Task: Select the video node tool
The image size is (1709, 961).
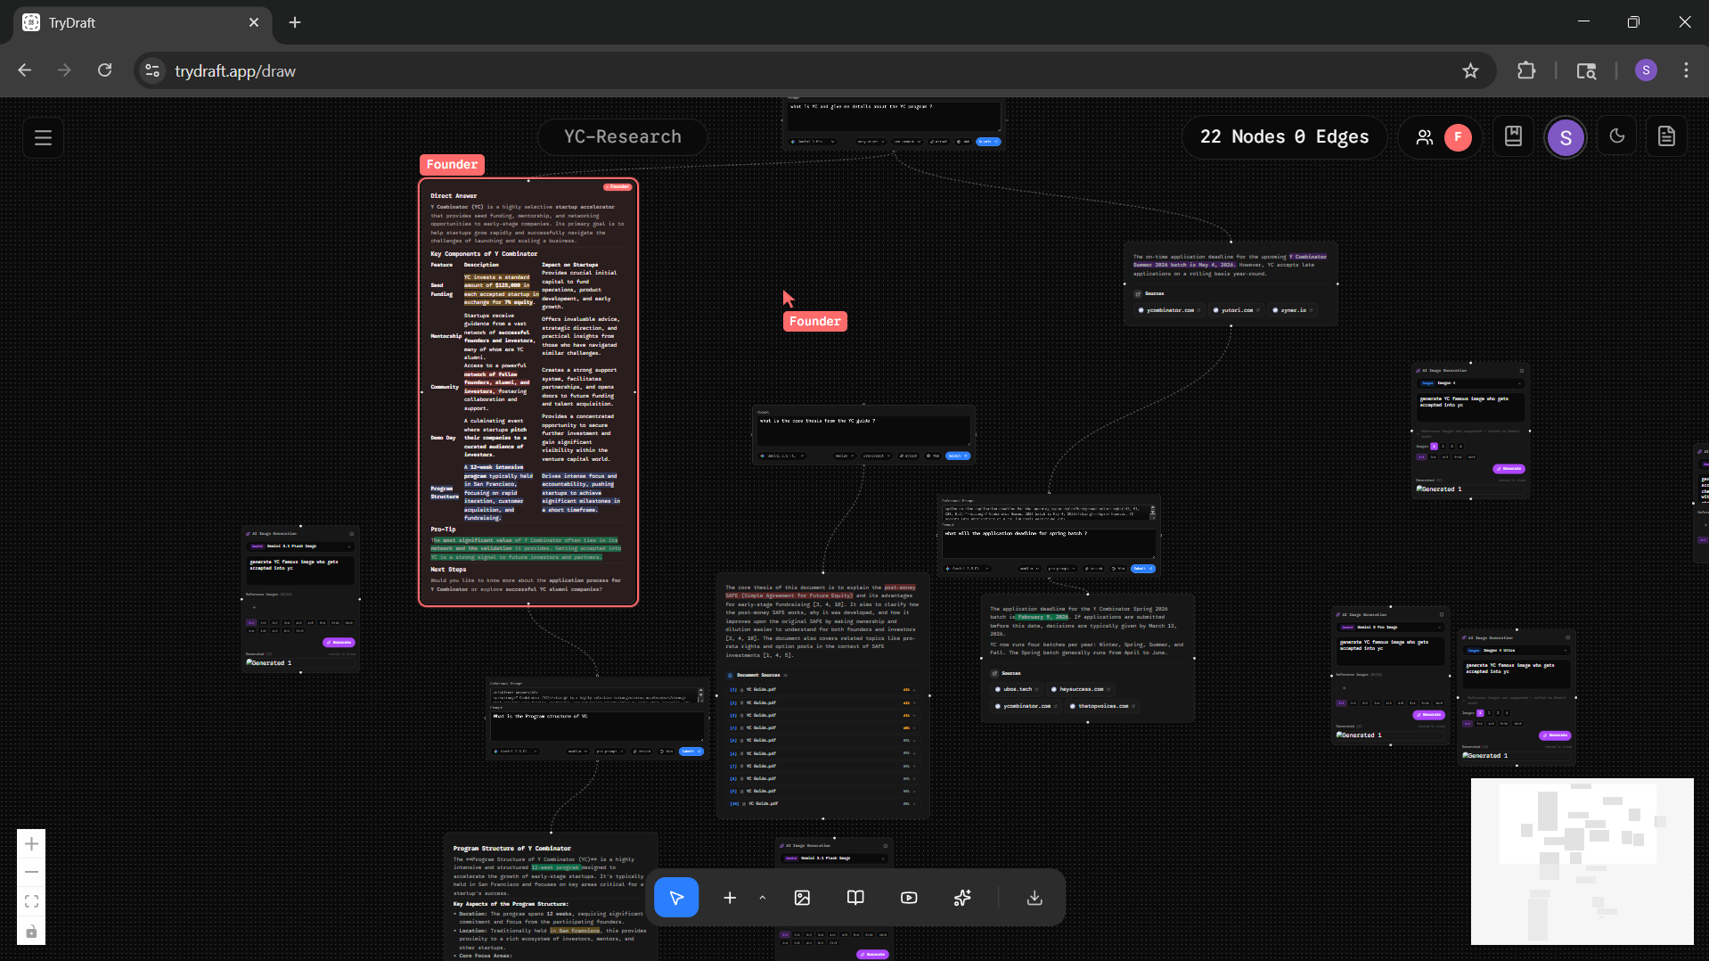Action: 909,898
